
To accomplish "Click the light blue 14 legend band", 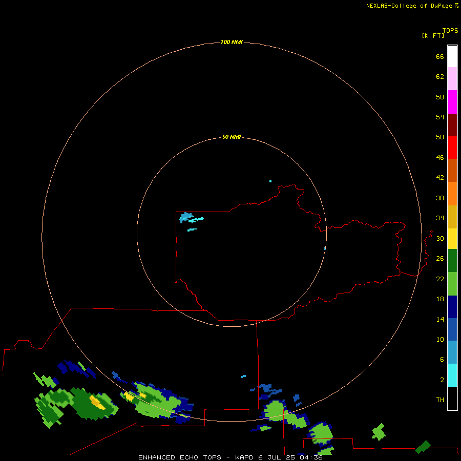I will click(x=452, y=352).
